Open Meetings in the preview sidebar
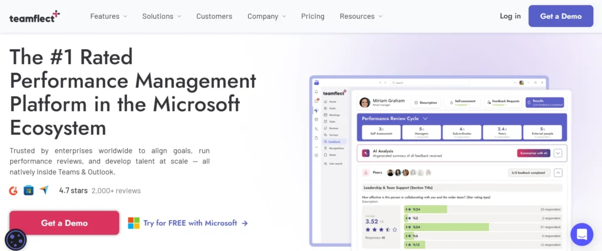 pos(332,115)
